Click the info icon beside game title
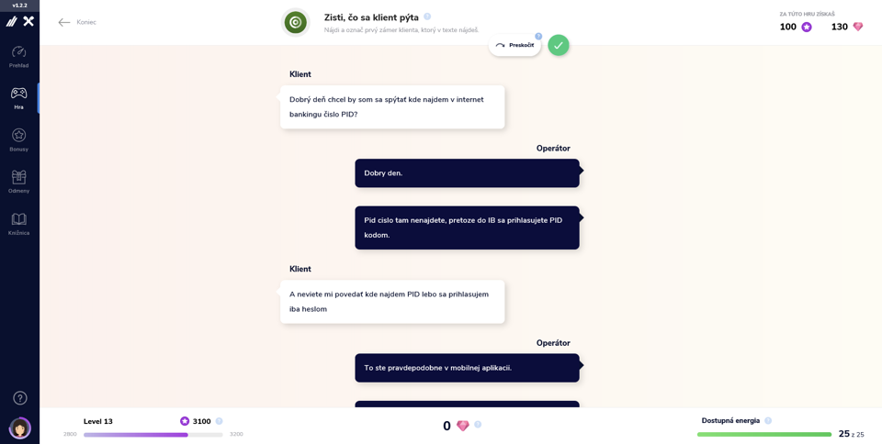882x444 pixels. tap(427, 17)
